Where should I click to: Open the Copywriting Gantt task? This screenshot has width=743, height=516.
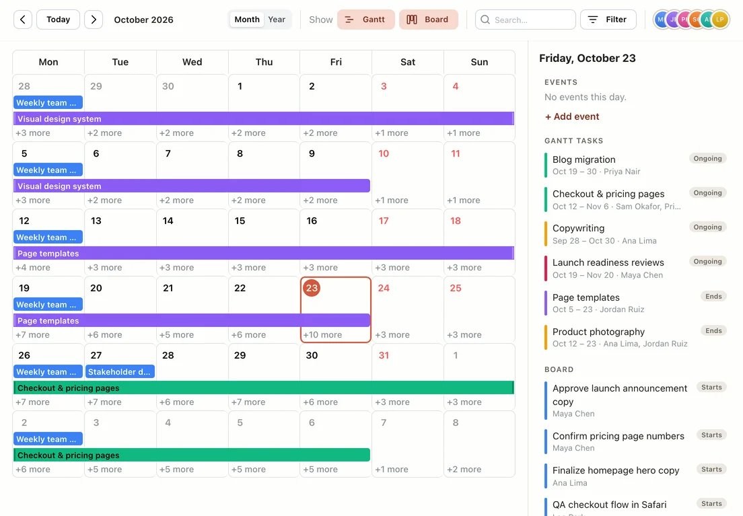635,234
